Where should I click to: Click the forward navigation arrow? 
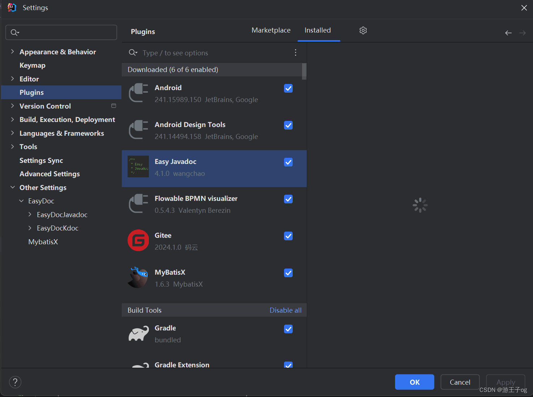(x=523, y=33)
